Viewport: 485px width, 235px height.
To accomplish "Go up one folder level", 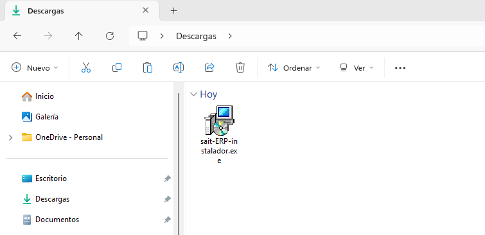I will pos(79,36).
